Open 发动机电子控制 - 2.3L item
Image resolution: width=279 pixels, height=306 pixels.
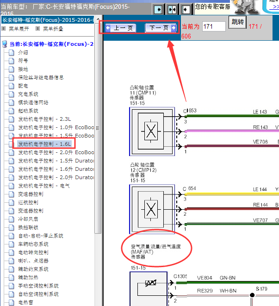pyautogui.click(x=44, y=119)
